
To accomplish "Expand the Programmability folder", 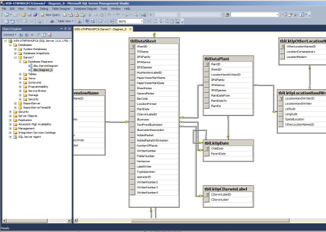I will click(x=20, y=87).
